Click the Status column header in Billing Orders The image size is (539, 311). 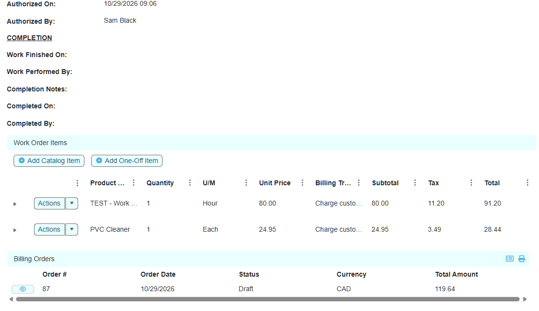[x=249, y=274]
